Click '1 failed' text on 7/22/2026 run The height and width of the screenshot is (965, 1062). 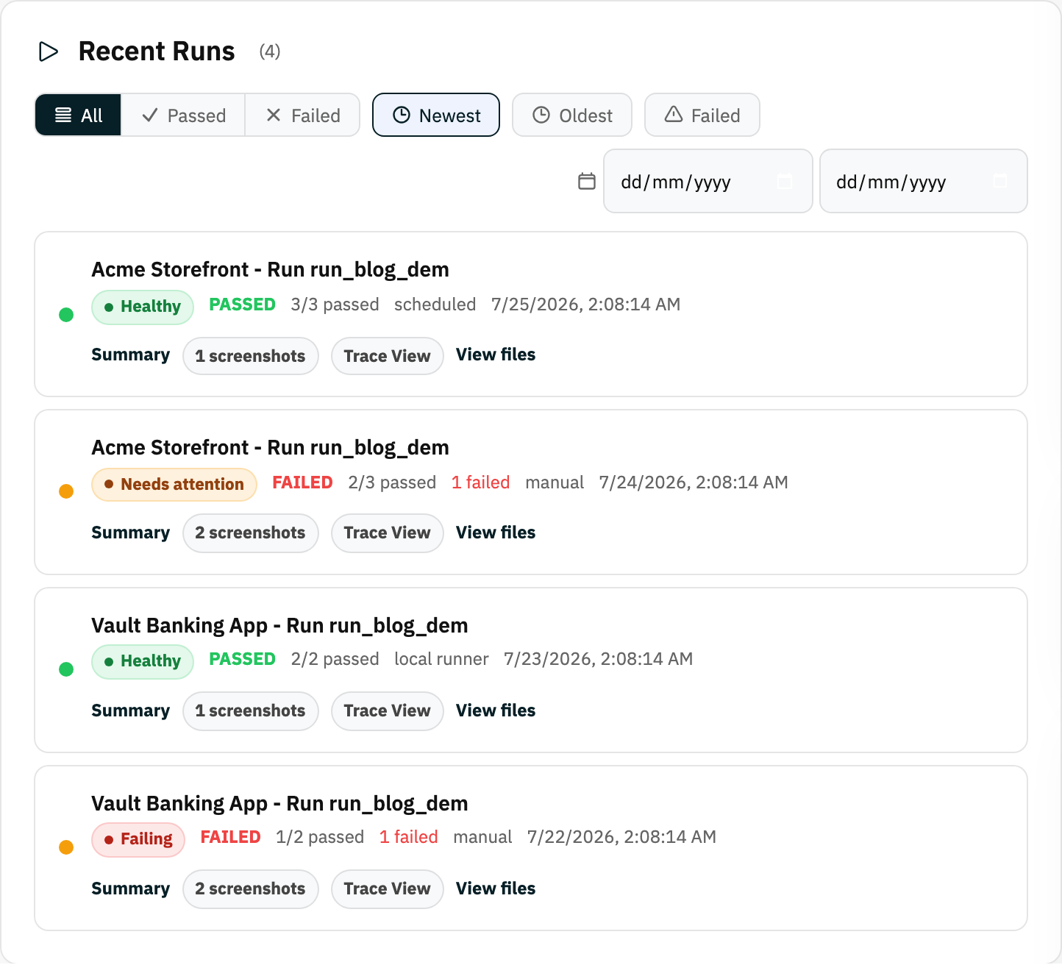click(408, 837)
